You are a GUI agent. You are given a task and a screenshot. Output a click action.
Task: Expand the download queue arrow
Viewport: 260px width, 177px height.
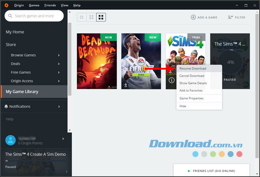[x=66, y=171]
